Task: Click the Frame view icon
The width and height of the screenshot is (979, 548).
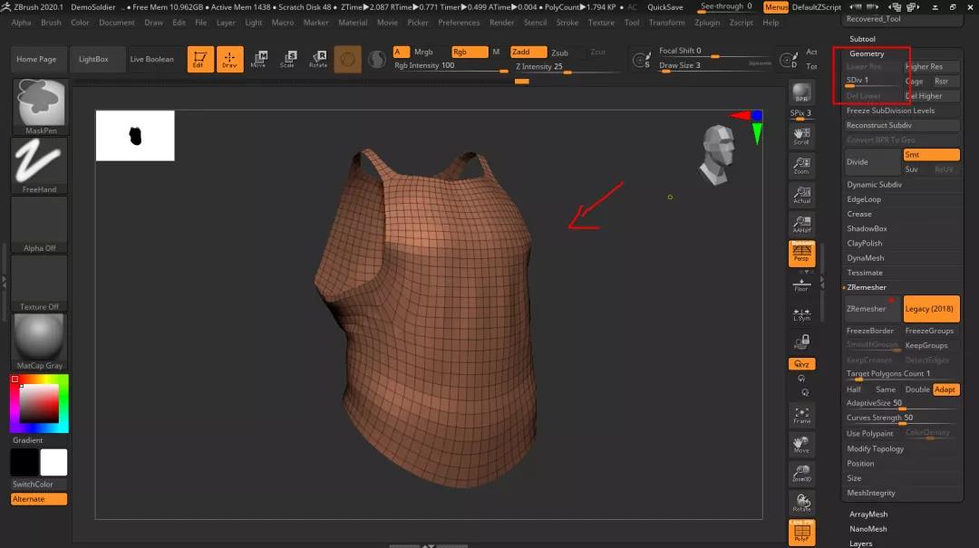Action: 801,415
